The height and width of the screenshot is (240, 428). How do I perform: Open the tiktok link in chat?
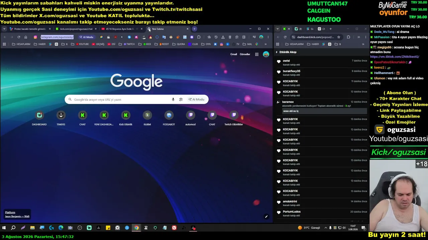tap(395, 57)
